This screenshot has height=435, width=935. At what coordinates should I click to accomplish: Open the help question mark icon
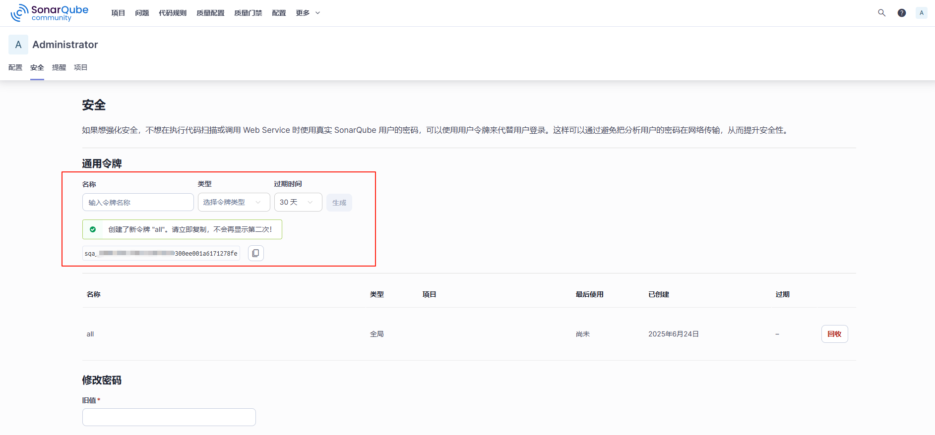click(x=901, y=13)
